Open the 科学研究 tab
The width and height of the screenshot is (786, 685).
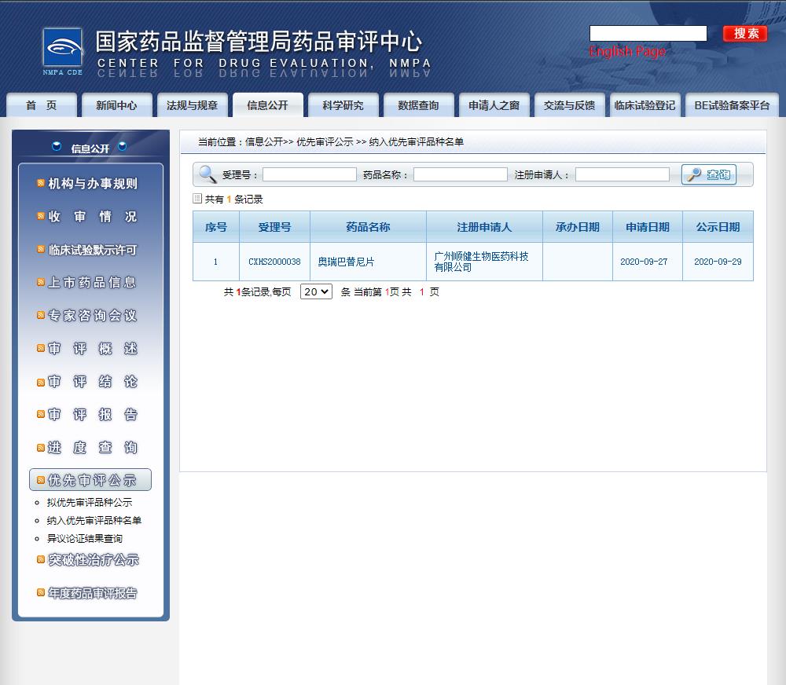click(343, 104)
